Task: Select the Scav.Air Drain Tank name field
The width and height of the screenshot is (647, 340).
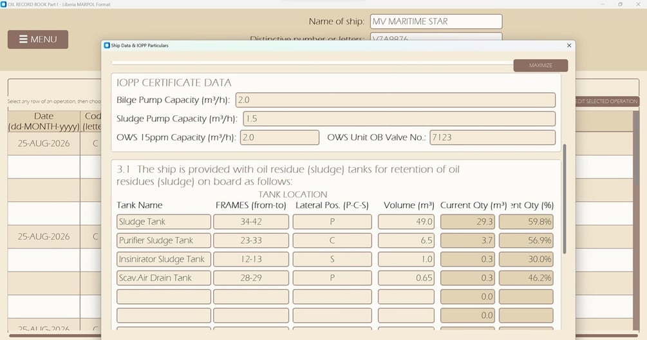Action: pyautogui.click(x=164, y=278)
